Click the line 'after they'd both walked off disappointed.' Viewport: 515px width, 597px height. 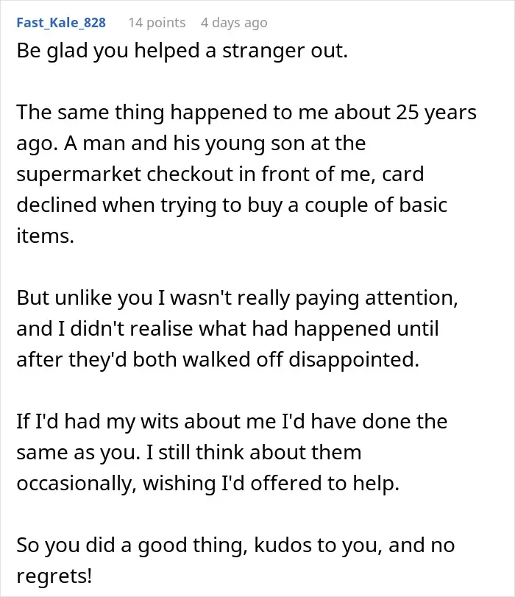click(218, 359)
